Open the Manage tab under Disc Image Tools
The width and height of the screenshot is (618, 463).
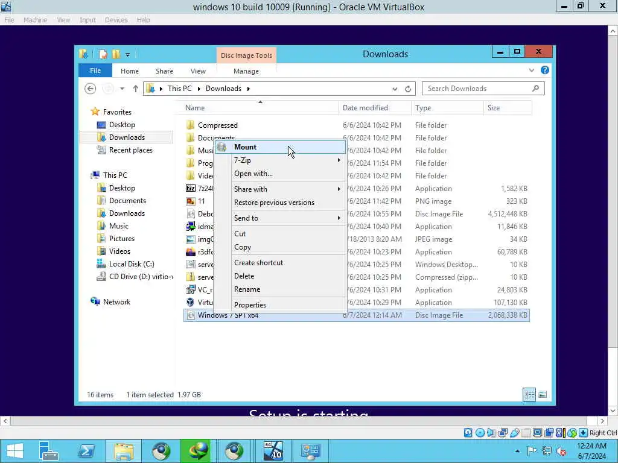(246, 71)
